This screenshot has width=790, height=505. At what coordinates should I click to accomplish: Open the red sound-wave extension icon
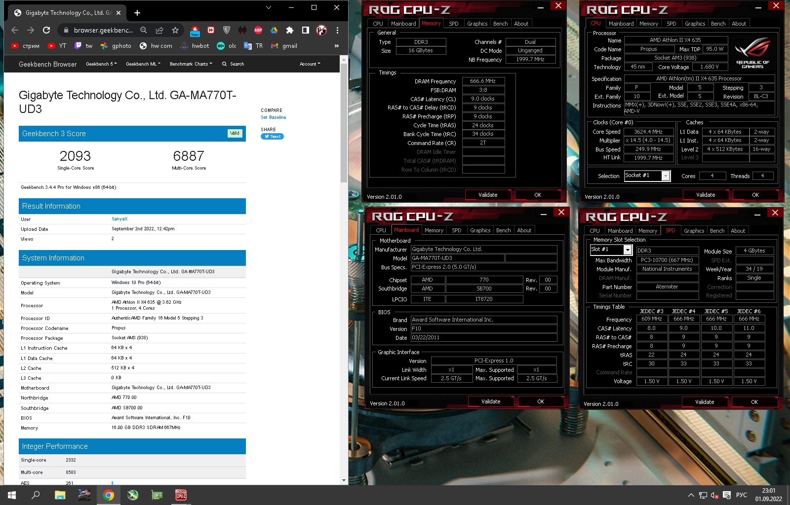coord(242,30)
